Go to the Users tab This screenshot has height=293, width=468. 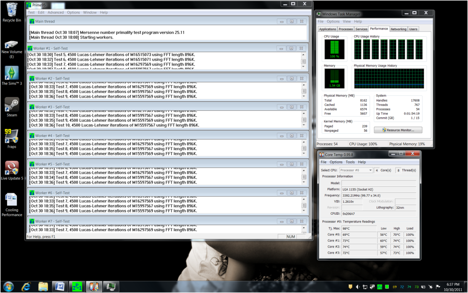tap(413, 29)
